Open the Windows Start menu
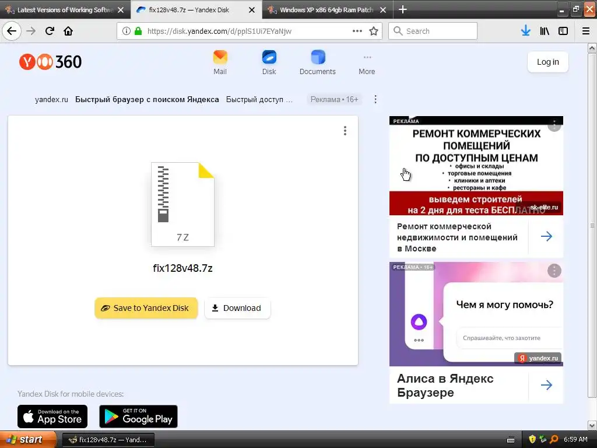The height and width of the screenshot is (448, 597). (28, 439)
